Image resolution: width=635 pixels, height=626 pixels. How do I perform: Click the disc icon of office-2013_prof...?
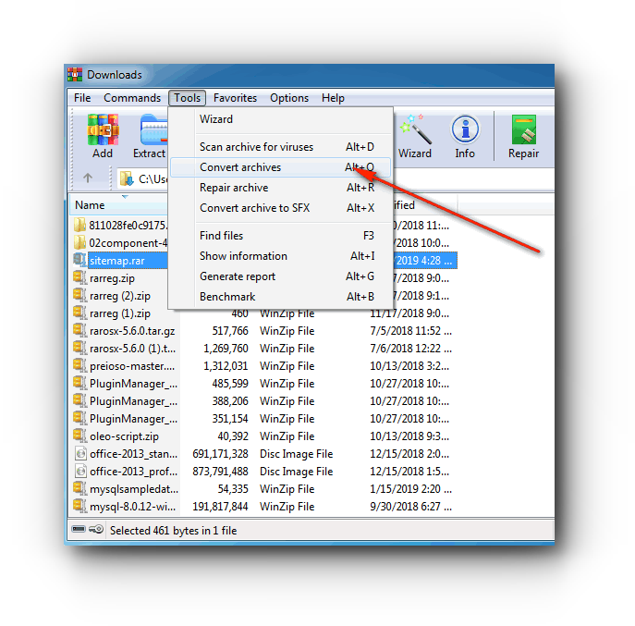pos(80,472)
